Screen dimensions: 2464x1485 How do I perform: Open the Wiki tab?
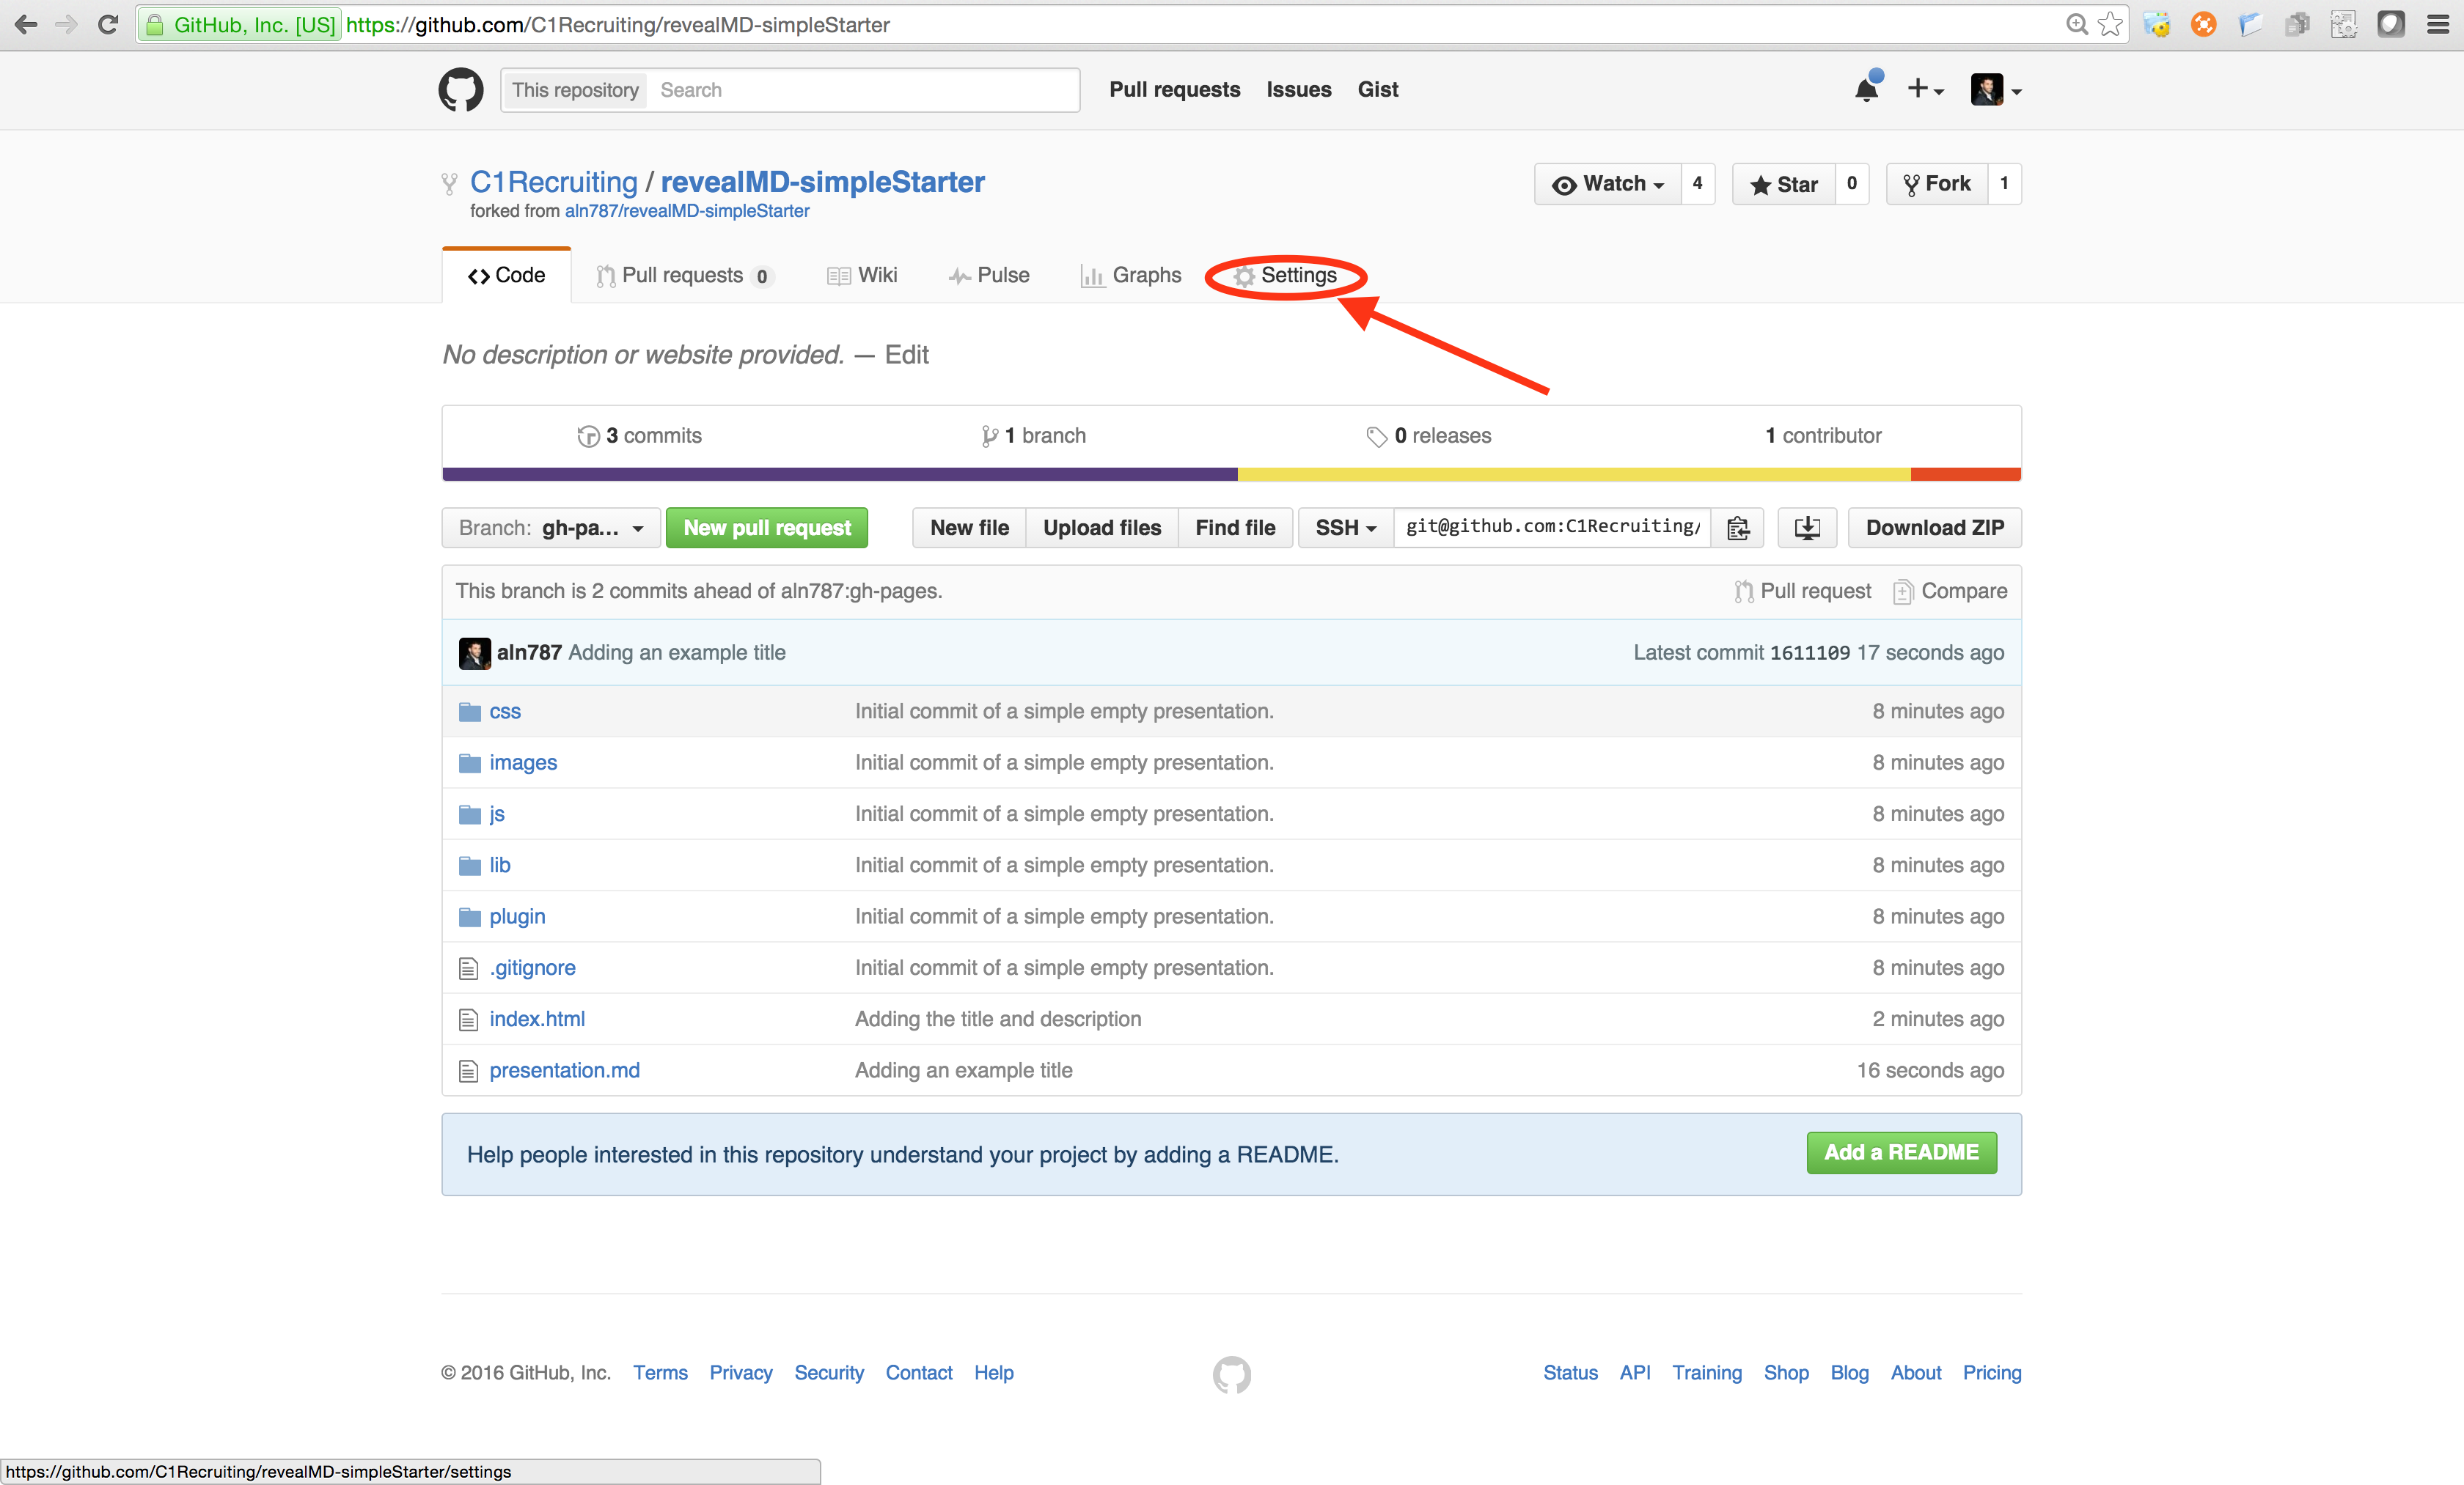tap(863, 276)
